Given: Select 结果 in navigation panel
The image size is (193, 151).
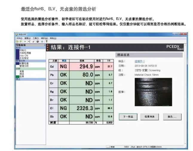Looking at the screenshot, I should pos(22,76).
